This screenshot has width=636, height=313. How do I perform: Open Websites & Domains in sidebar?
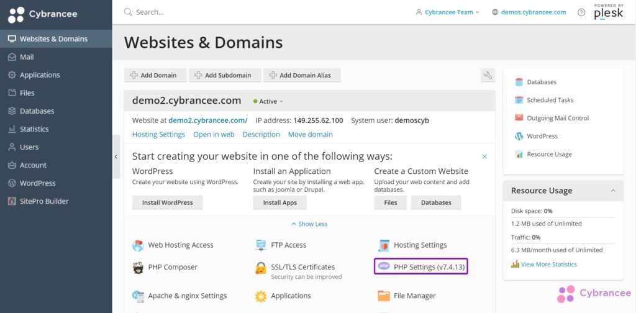(x=56, y=39)
